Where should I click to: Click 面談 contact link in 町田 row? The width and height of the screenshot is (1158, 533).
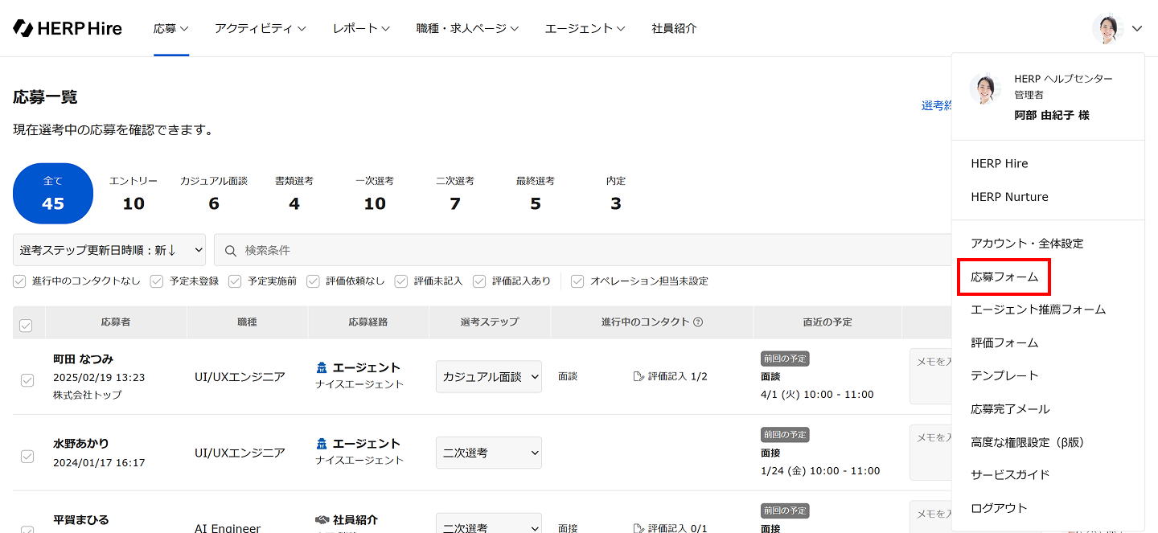[x=568, y=376]
